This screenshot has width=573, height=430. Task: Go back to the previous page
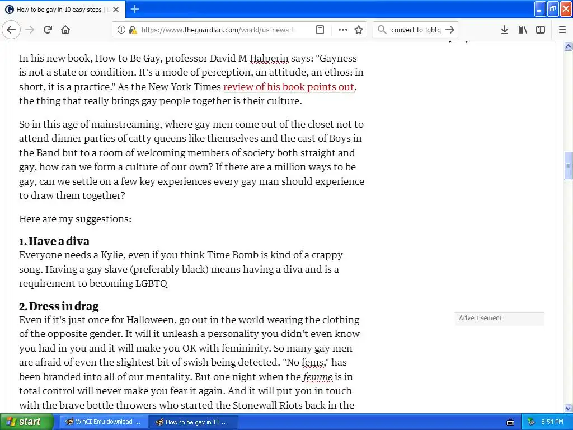(11, 30)
